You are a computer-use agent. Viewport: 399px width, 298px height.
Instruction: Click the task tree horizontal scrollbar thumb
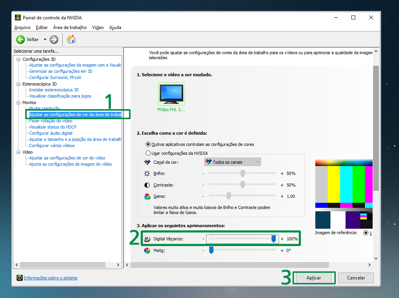pos(63,265)
